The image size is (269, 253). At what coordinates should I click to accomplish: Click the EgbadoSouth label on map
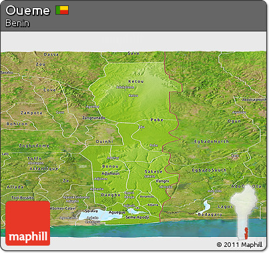[x=209, y=170]
